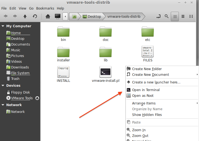Image resolution: width=199 pixels, height=141 pixels.
Task: Eject the VMware Tools device
Action: (37, 98)
